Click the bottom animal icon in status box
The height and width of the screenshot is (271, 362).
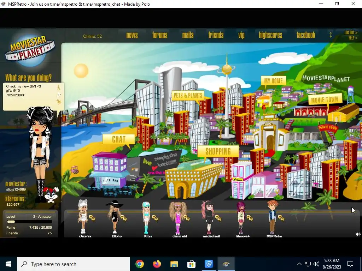coord(59,102)
